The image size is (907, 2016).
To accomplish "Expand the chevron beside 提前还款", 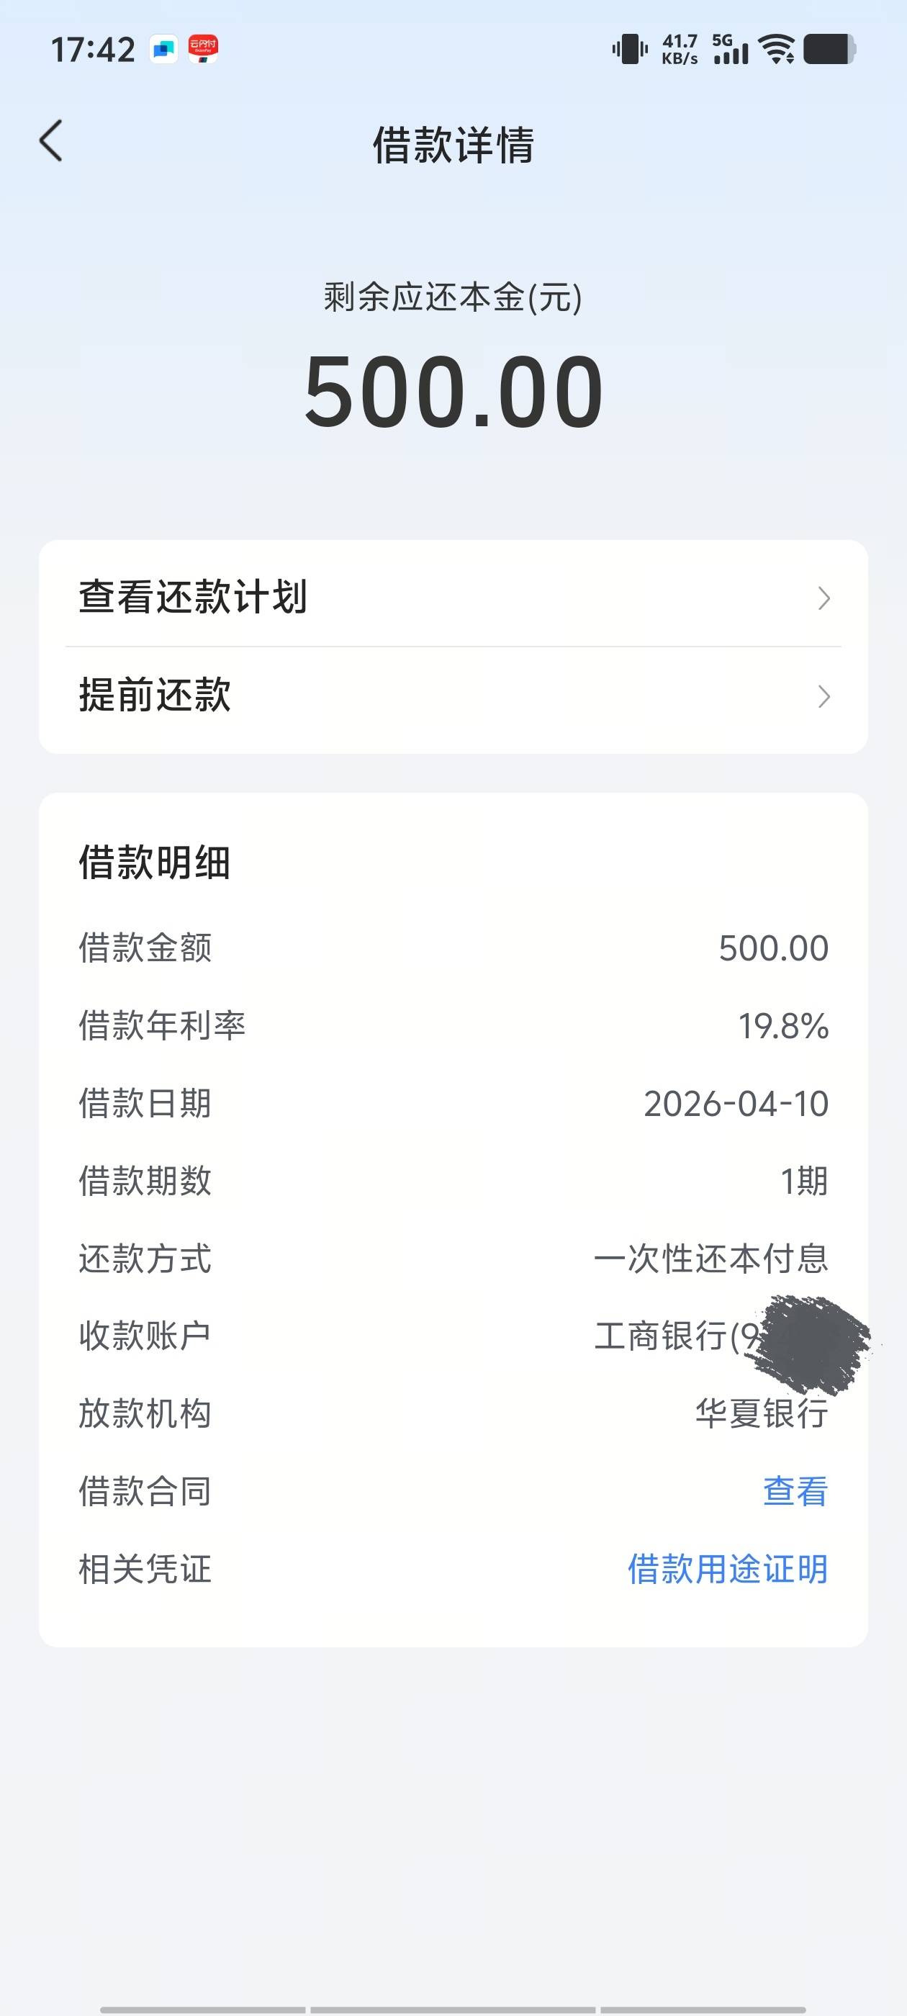I will 823,696.
